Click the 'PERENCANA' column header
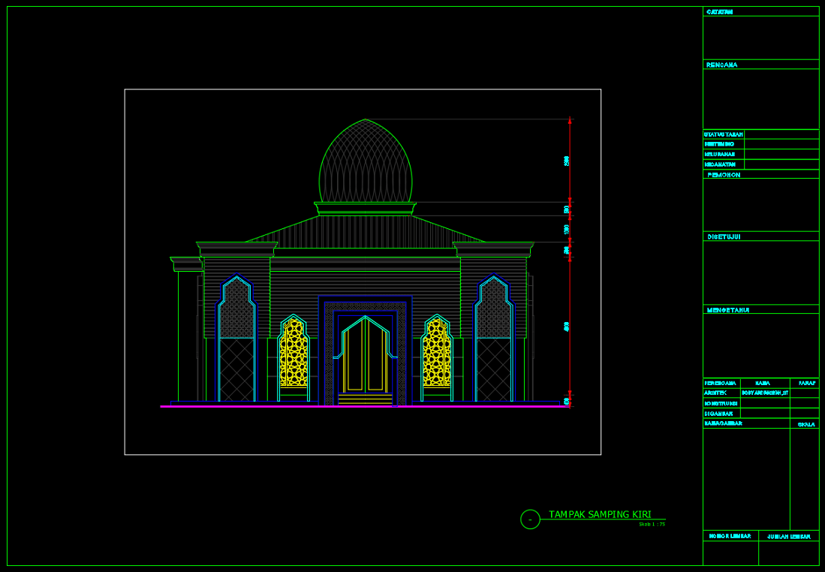Screen dimensions: 825x572 [721, 383]
